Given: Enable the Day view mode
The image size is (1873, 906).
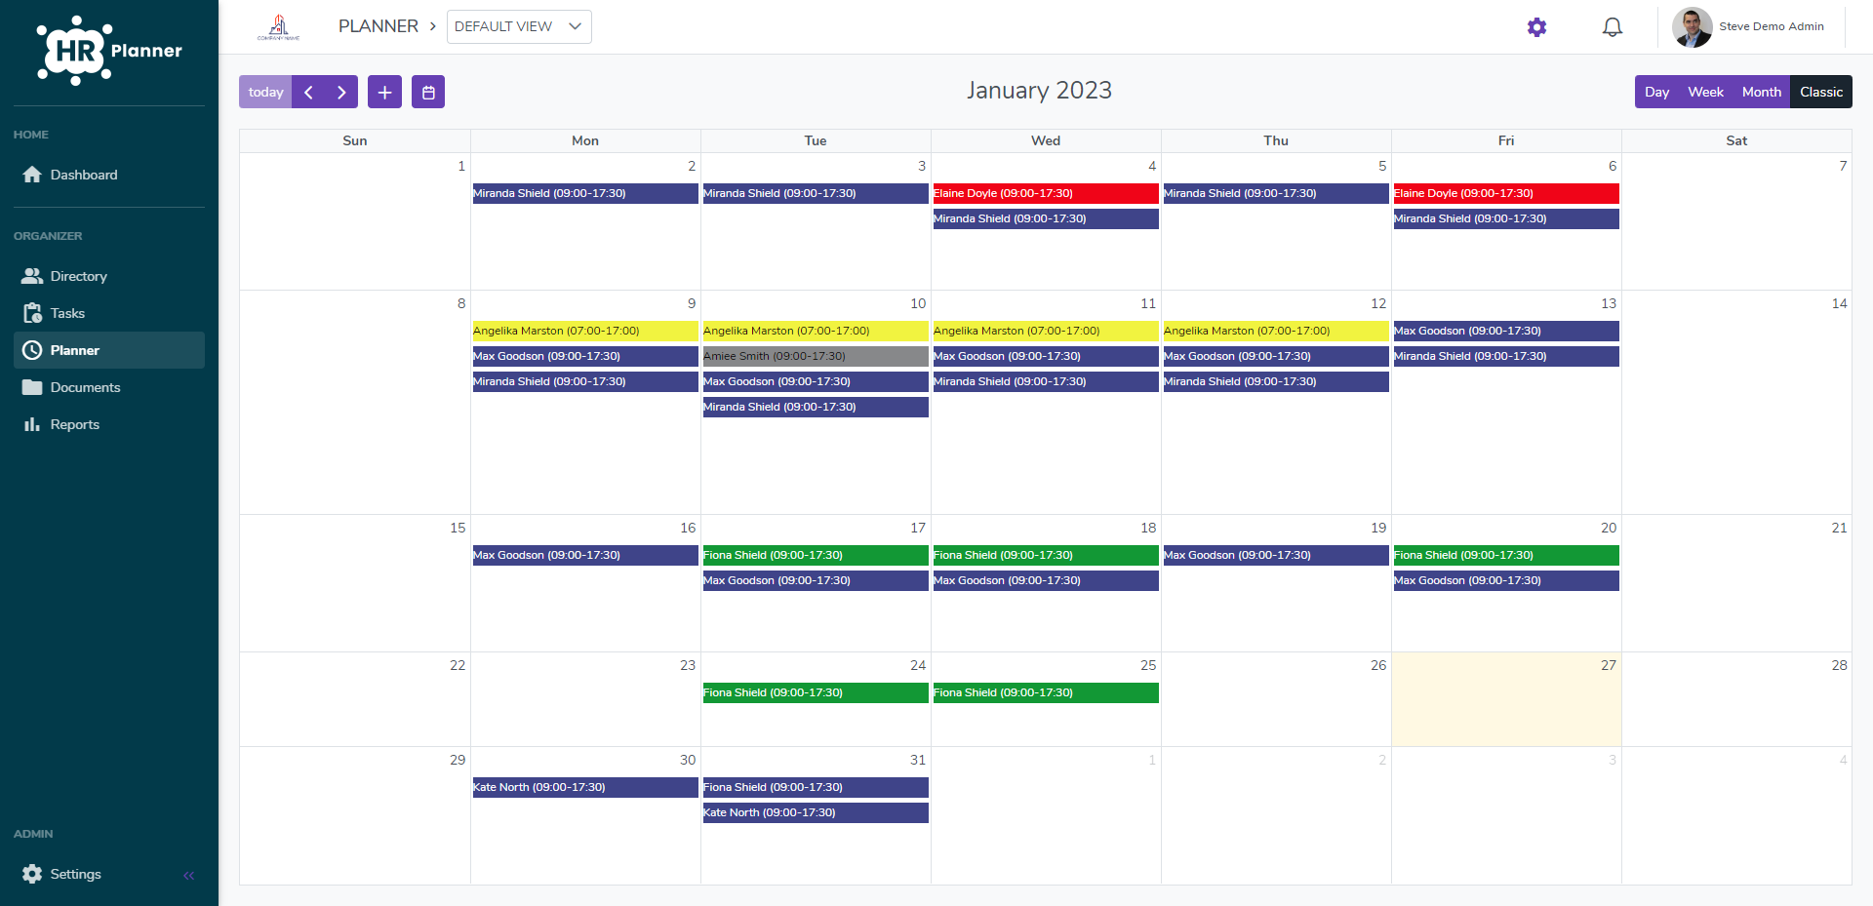Looking at the screenshot, I should pyautogui.click(x=1657, y=92).
